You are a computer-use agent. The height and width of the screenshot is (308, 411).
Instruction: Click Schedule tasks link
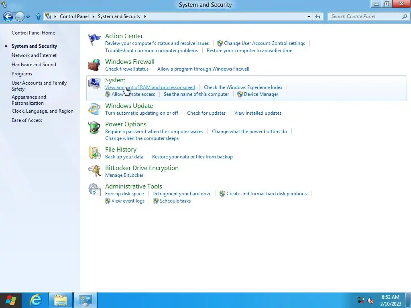[175, 201]
